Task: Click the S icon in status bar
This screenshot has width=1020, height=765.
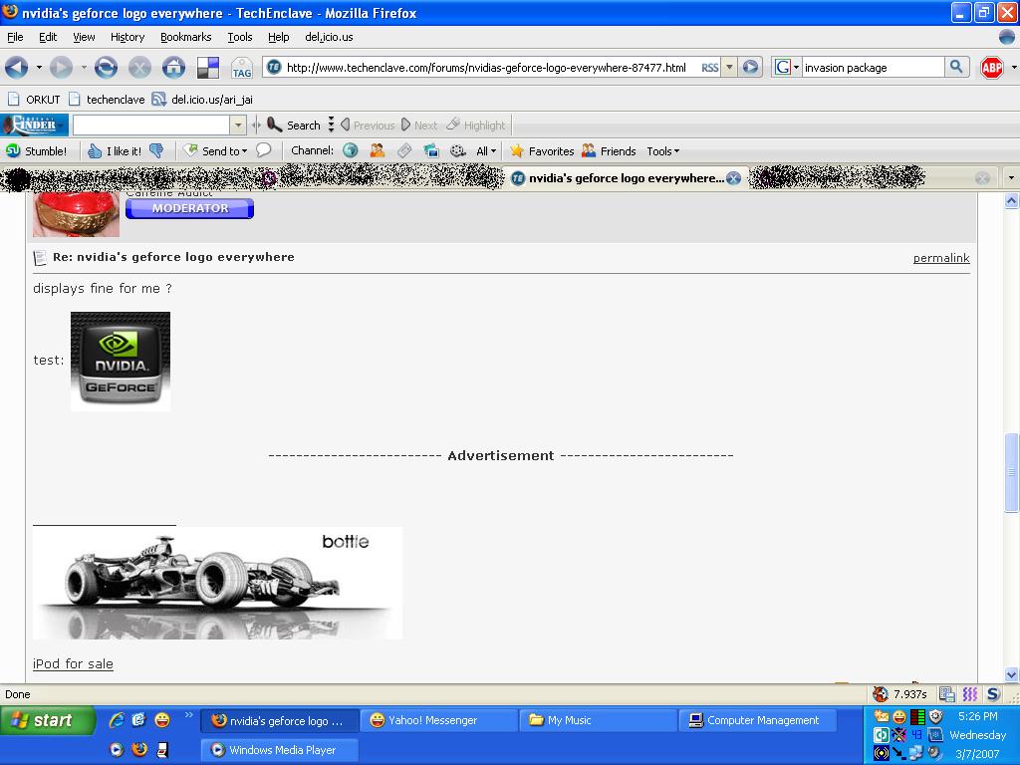Action: (993, 694)
